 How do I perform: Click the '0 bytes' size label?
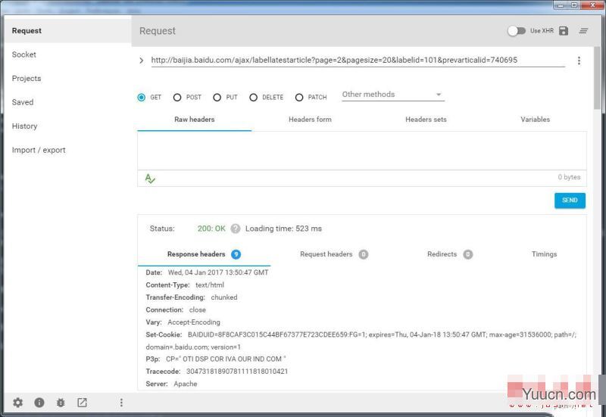(x=569, y=177)
